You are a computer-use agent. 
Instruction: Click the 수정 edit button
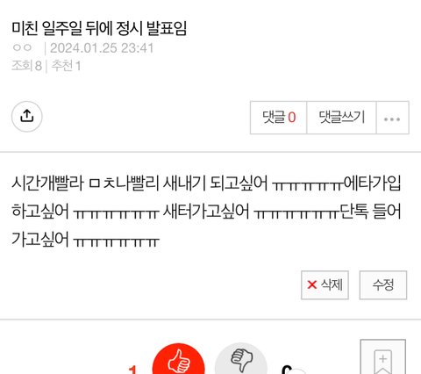tap(383, 285)
